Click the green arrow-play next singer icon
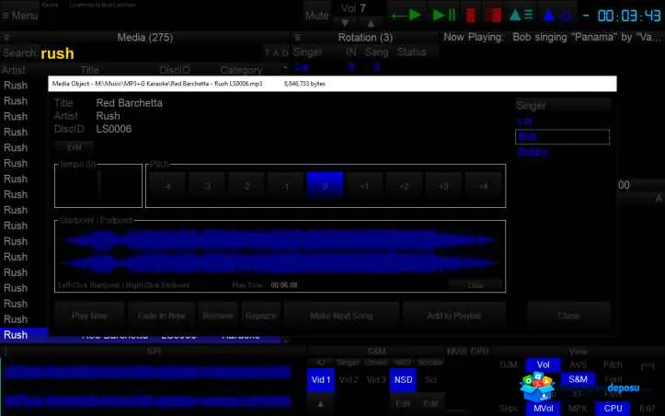Viewport: 665px width, 416px height. (x=406, y=16)
